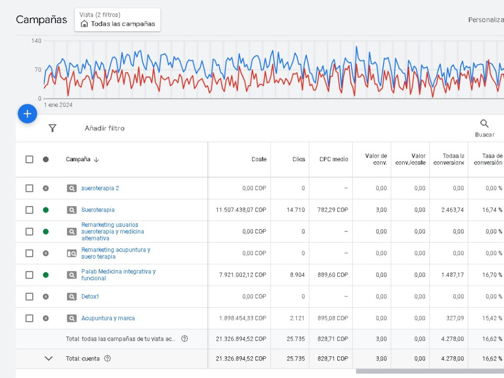Expand the Total: cuenta chevron
The width and height of the screenshot is (504, 378).
click(48, 358)
